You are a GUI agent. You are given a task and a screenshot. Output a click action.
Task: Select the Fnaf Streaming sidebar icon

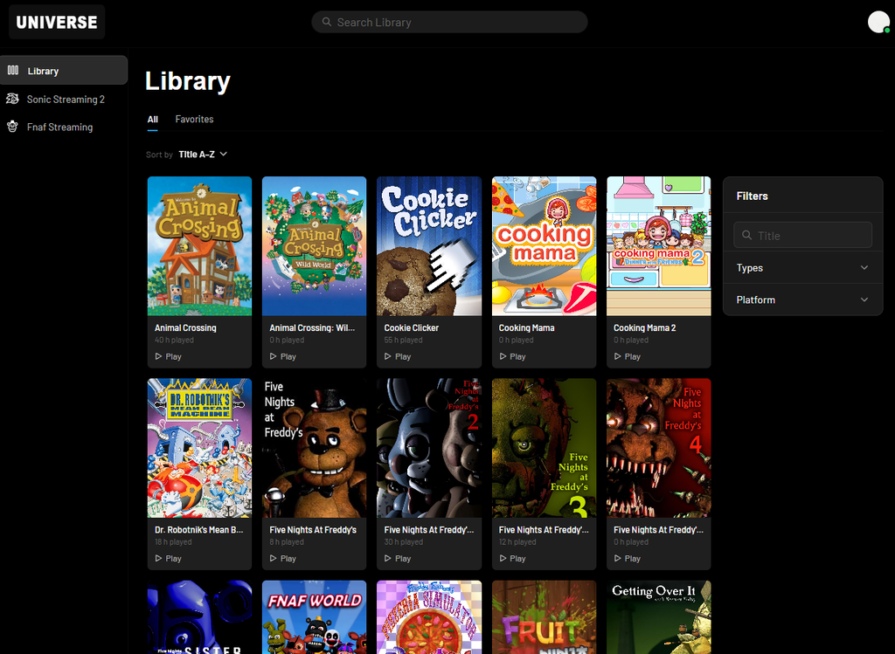click(x=12, y=127)
